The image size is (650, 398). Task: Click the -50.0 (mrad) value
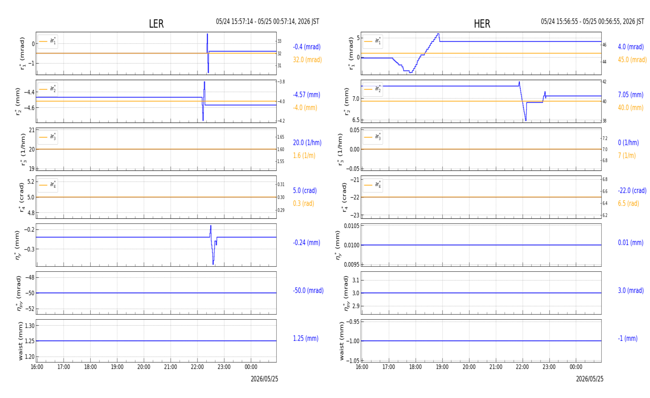[x=308, y=290]
